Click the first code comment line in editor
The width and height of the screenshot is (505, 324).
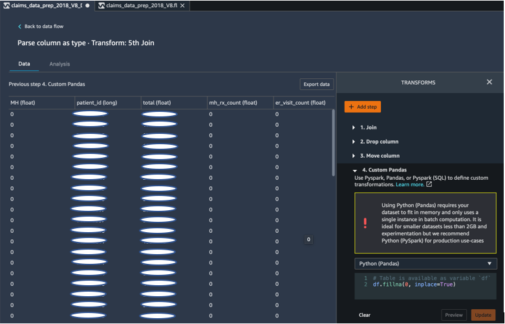[431, 278]
